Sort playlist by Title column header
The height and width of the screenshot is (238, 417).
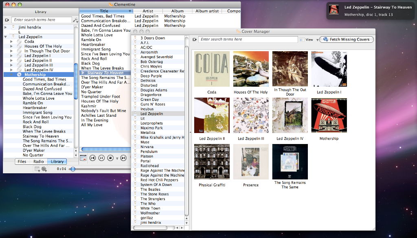click(x=106, y=11)
